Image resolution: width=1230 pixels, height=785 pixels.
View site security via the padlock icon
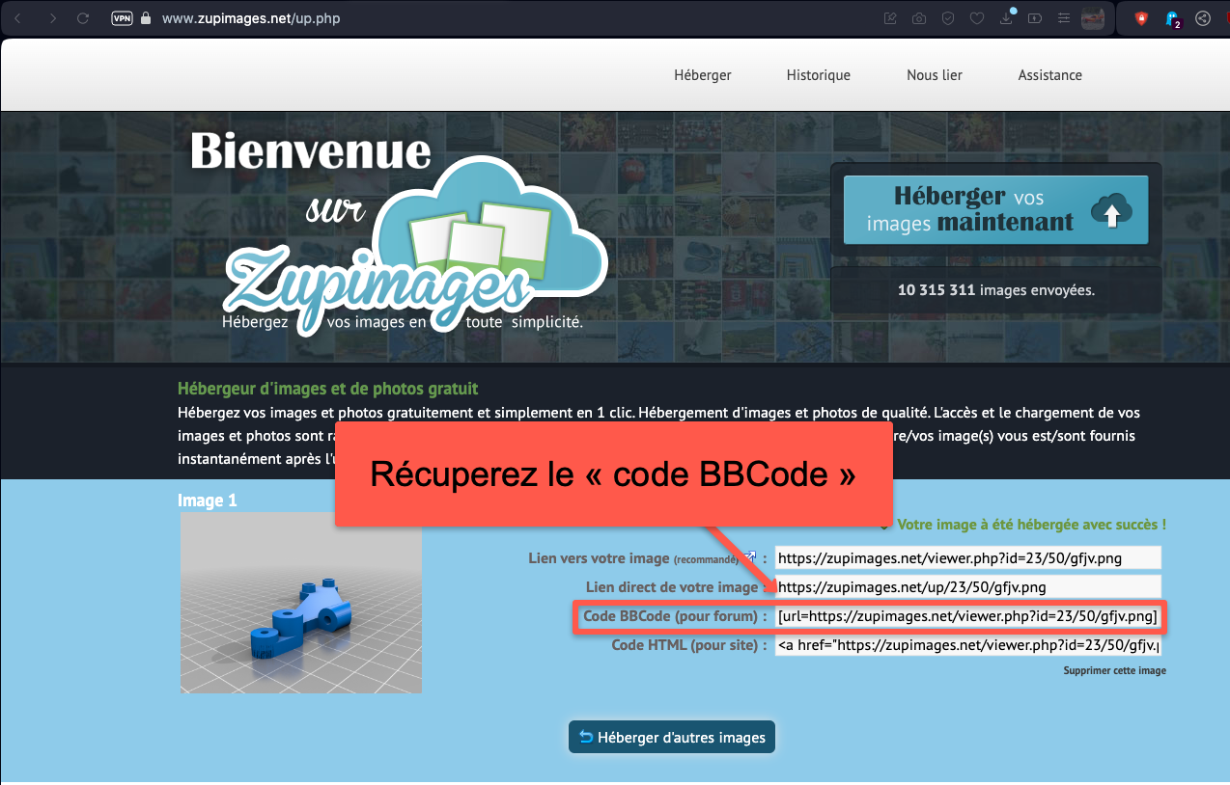(x=147, y=18)
